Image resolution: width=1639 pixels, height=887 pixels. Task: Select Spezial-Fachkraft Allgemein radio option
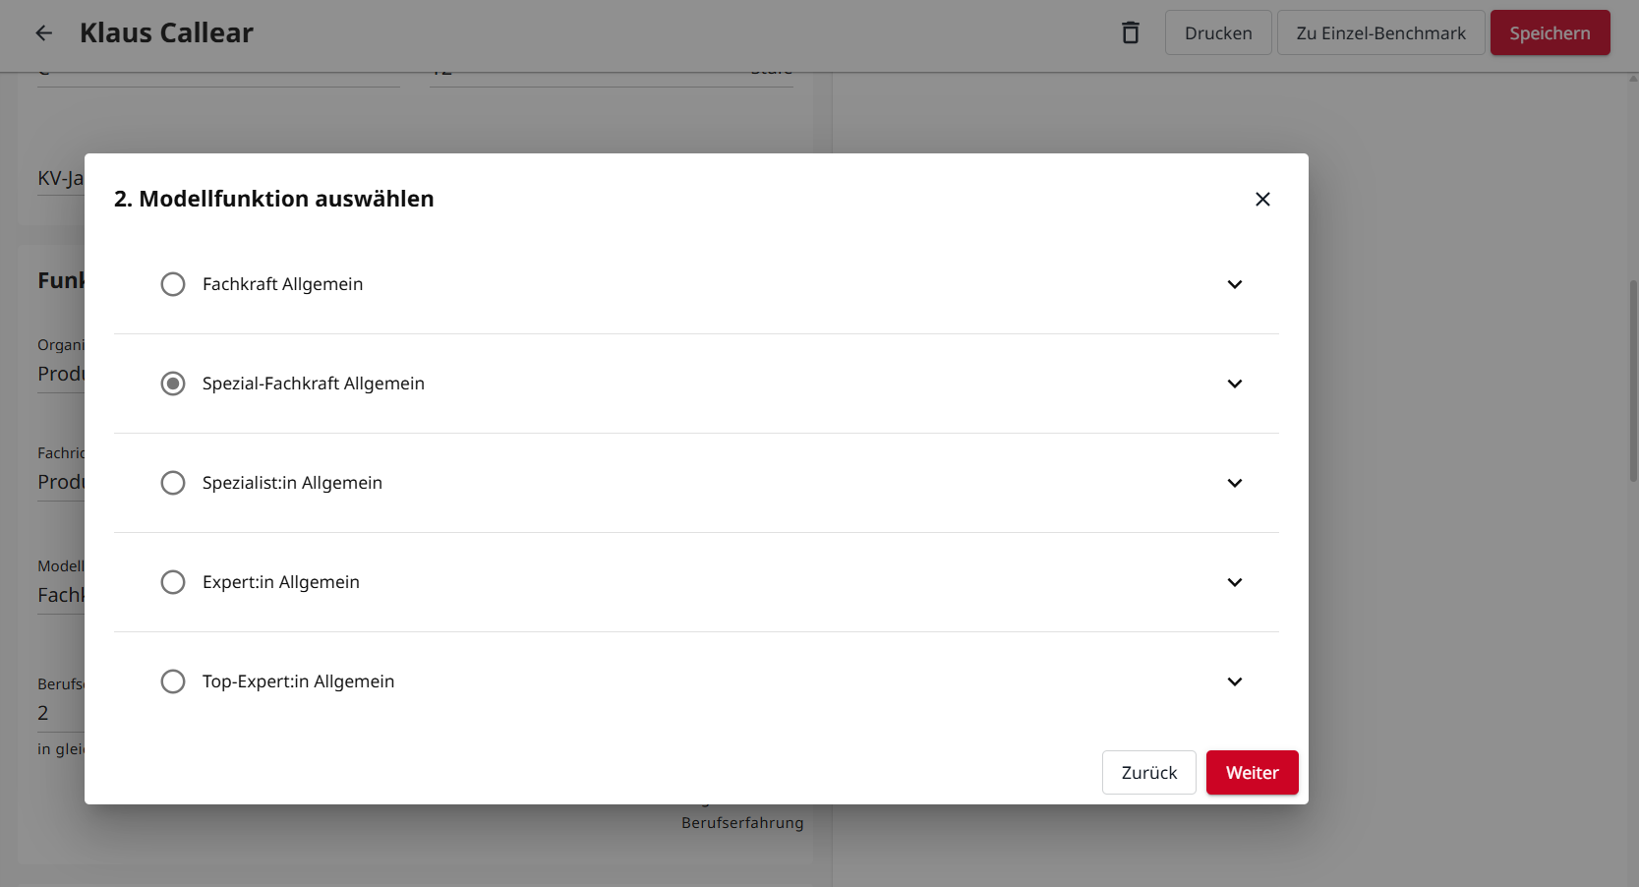point(173,384)
